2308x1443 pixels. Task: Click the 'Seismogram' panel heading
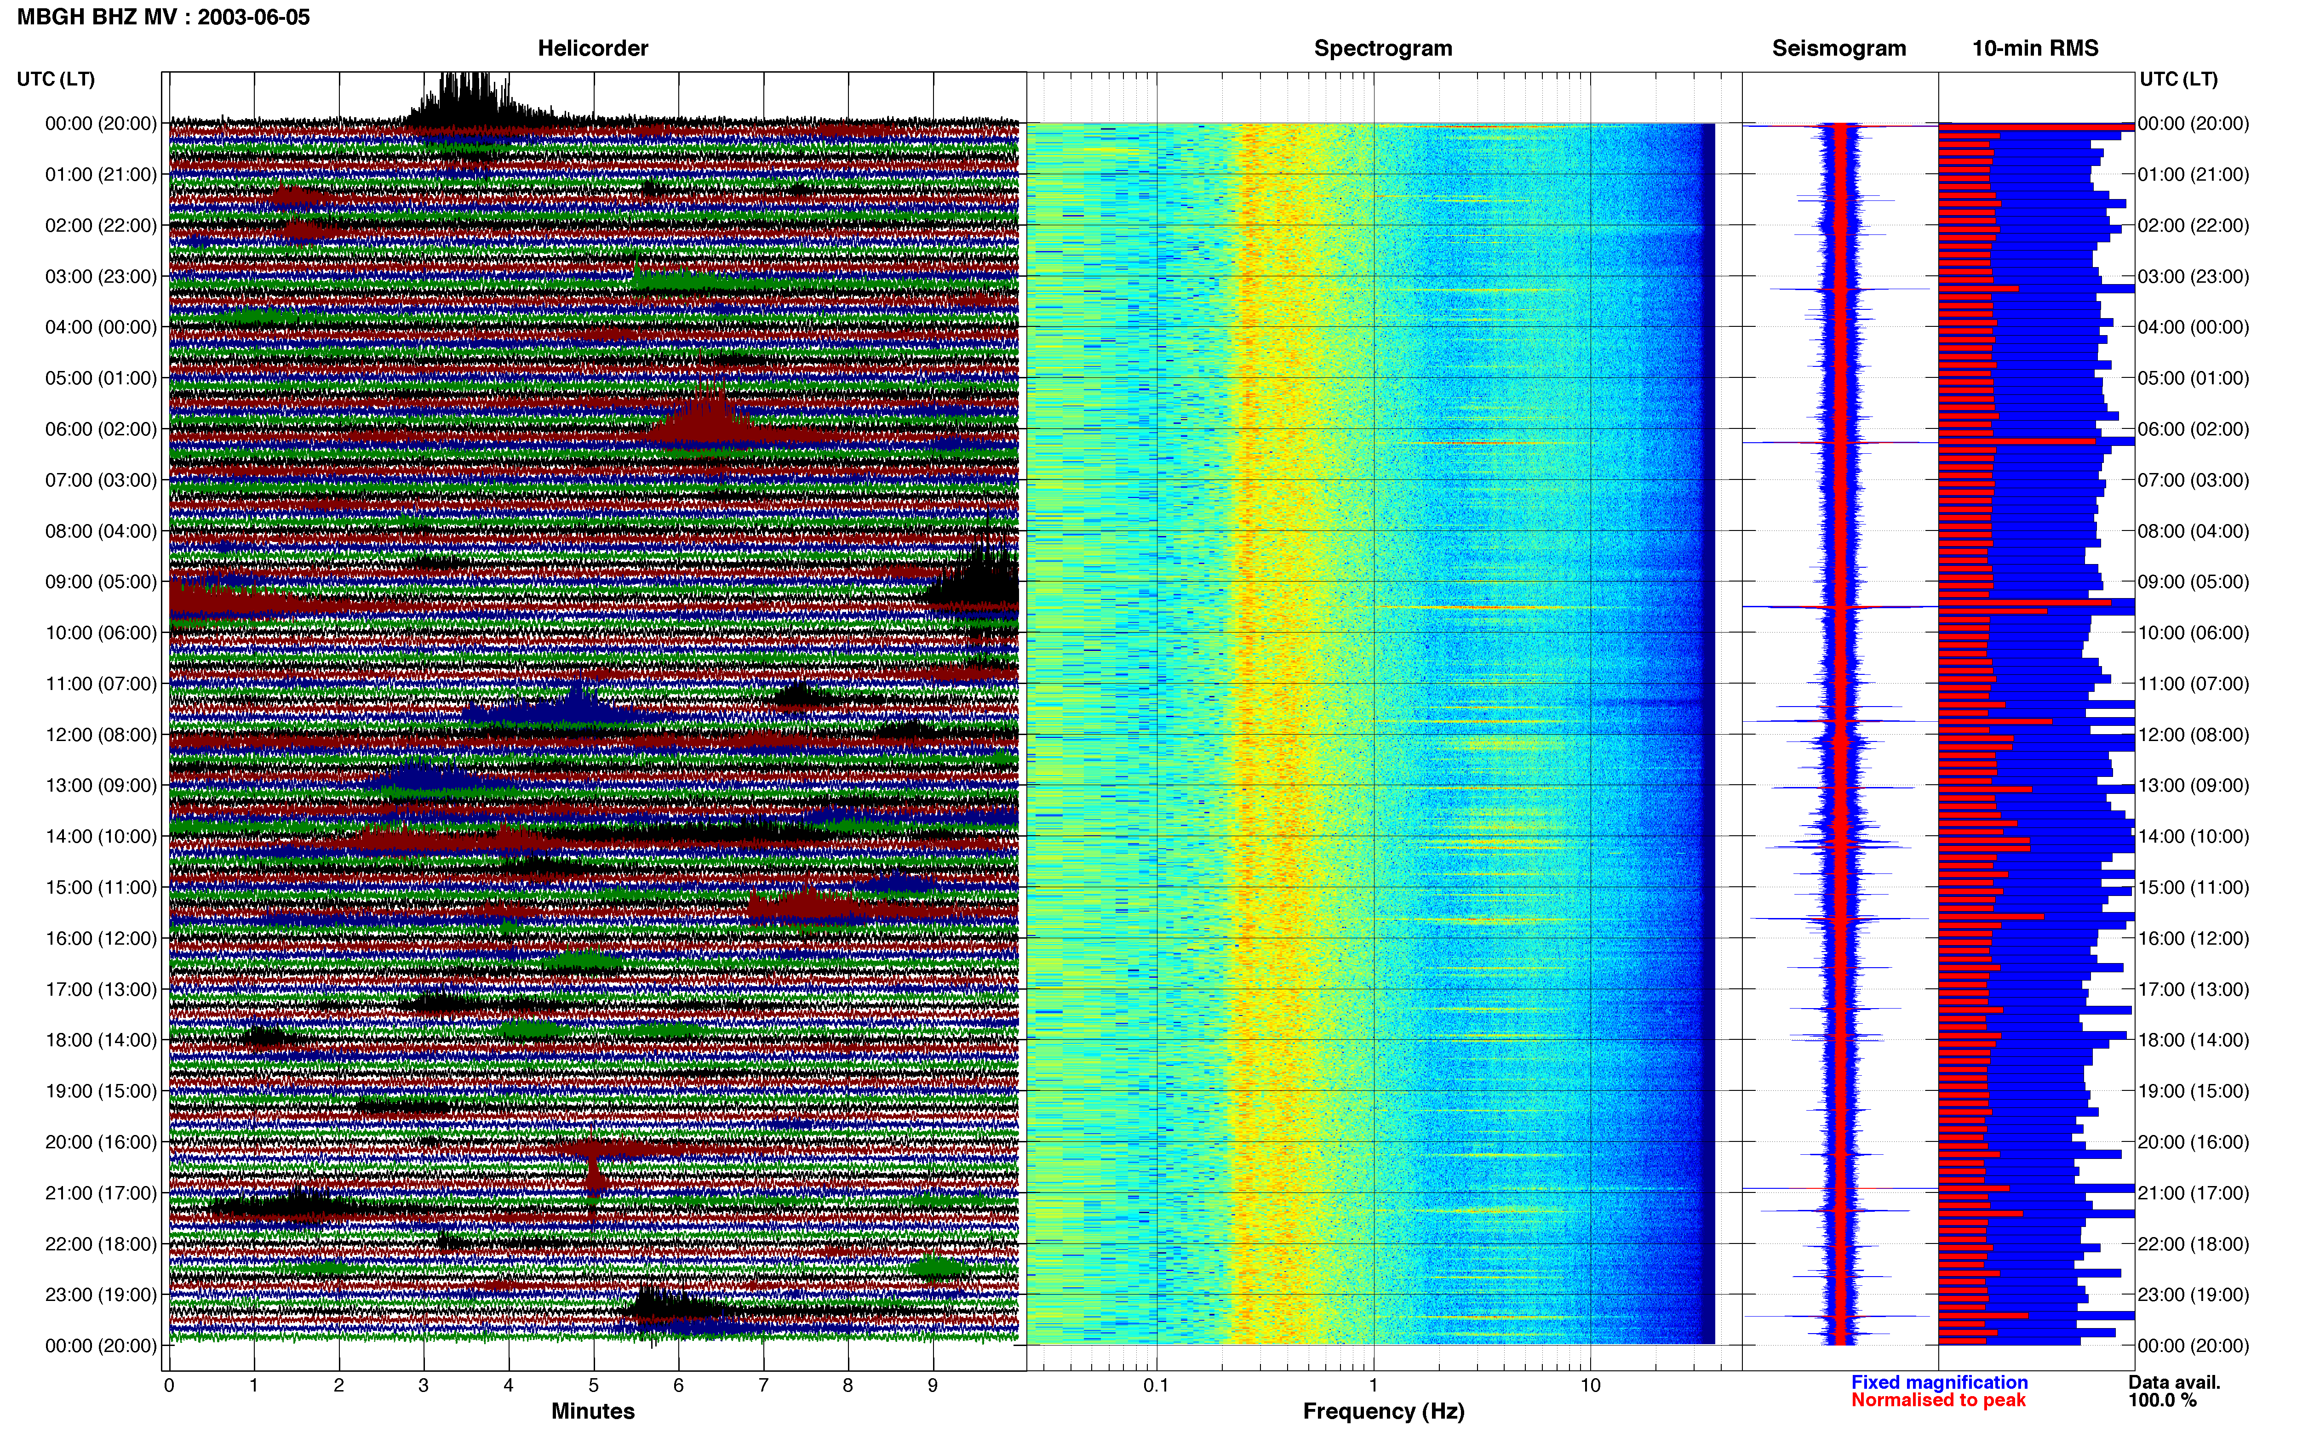click(1838, 48)
